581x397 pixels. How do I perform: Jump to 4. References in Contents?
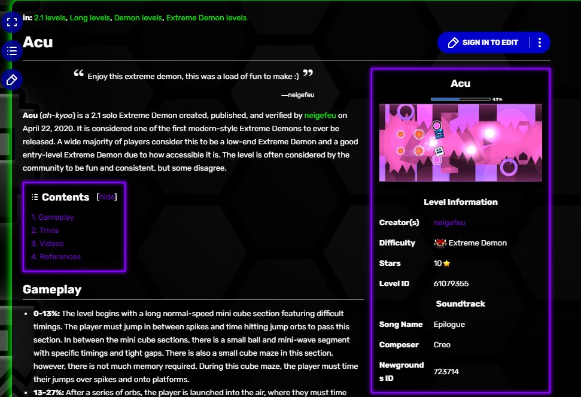pos(56,256)
